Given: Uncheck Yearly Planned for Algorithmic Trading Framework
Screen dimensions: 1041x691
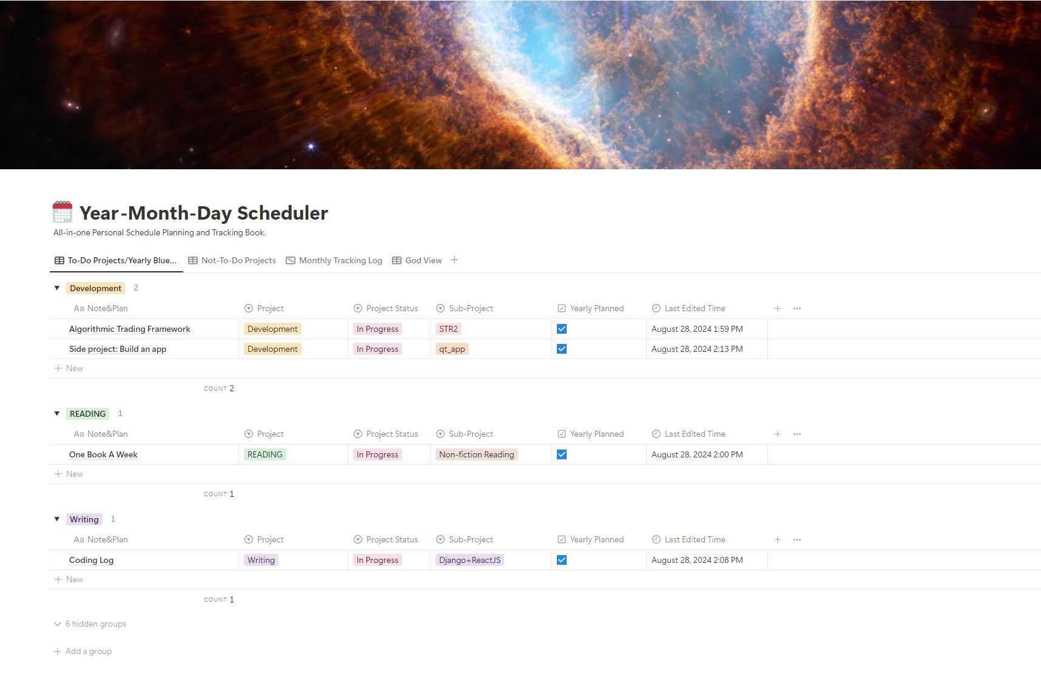Looking at the screenshot, I should pyautogui.click(x=562, y=329).
